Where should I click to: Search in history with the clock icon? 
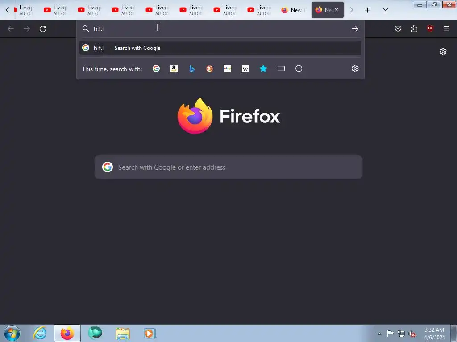click(x=299, y=69)
